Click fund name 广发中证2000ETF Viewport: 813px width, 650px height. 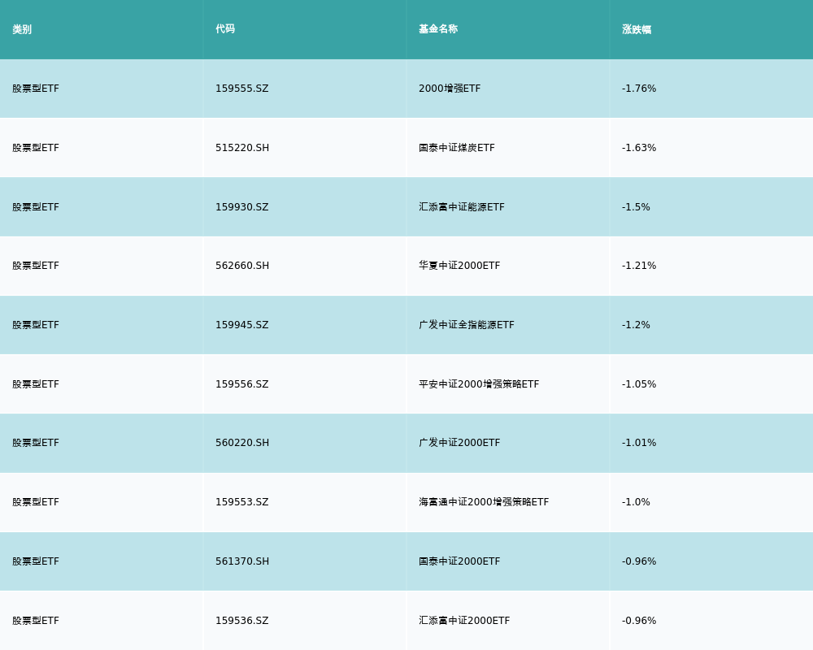point(459,443)
